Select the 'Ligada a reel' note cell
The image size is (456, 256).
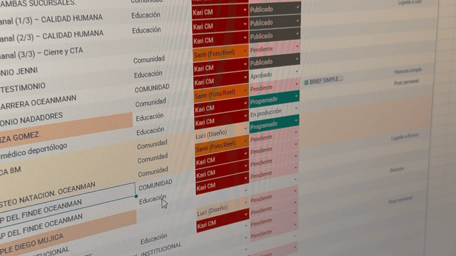410,2
